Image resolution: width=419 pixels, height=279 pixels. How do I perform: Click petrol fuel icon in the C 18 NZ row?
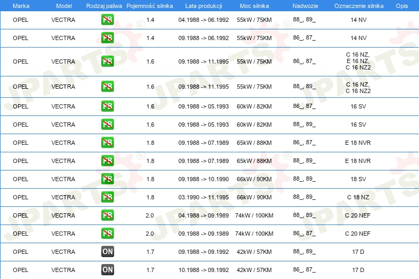point(107,197)
